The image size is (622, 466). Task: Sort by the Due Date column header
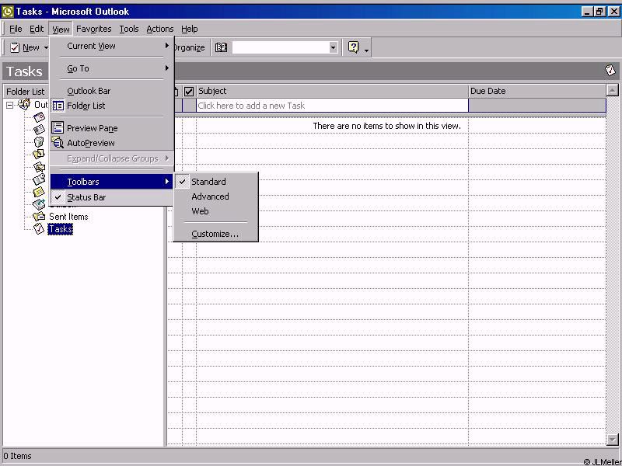click(536, 91)
